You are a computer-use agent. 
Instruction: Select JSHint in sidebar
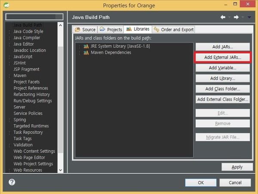pyautogui.click(x=20, y=63)
